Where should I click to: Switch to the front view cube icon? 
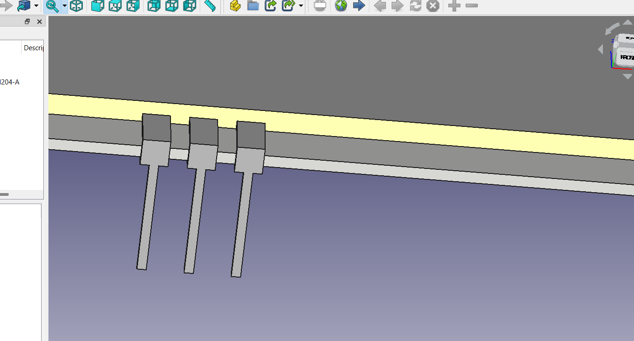(98, 6)
